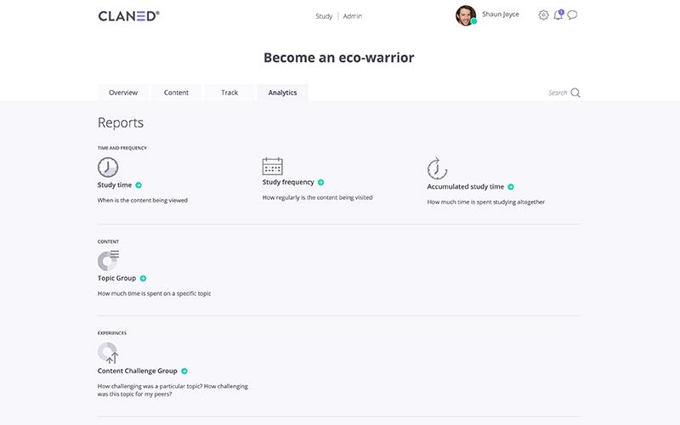Expand Content Challenge Group arrow
Screen dimensions: 680x425
pyautogui.click(x=184, y=371)
